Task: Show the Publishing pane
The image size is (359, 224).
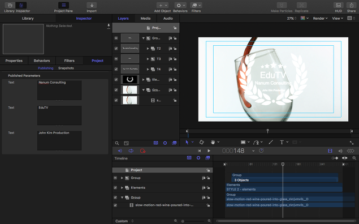Action: (x=46, y=68)
